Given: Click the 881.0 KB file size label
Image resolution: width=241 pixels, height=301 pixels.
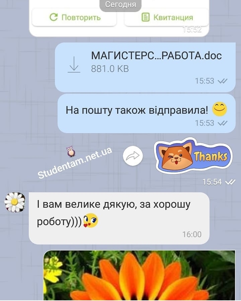Looking at the screenshot, I should point(110,69).
